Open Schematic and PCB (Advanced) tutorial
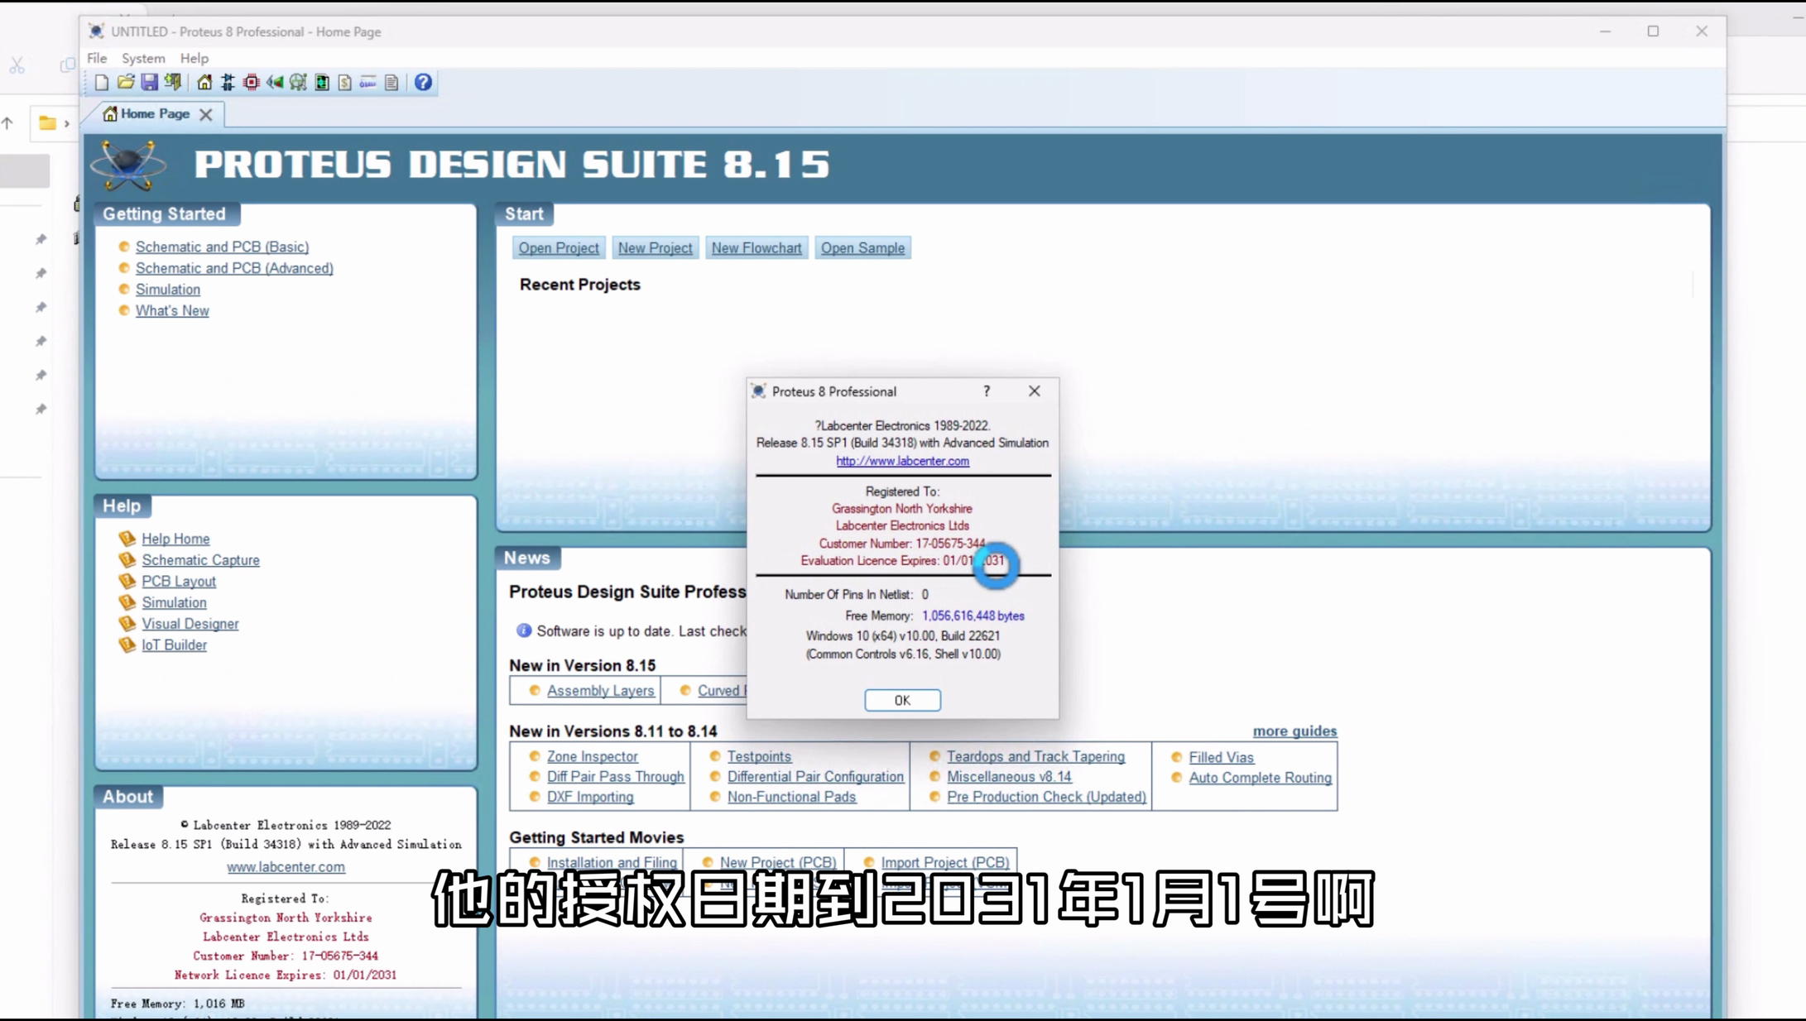This screenshot has height=1021, width=1806. tap(234, 268)
